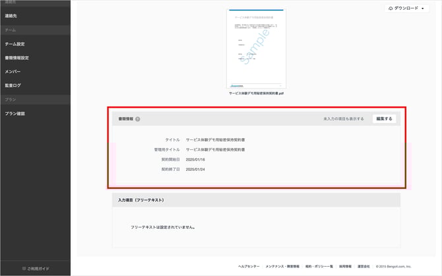
Task: Click the 運営会社 footer link
Action: click(x=363, y=266)
